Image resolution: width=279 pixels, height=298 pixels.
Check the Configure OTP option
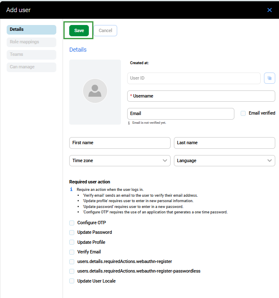(x=72, y=223)
